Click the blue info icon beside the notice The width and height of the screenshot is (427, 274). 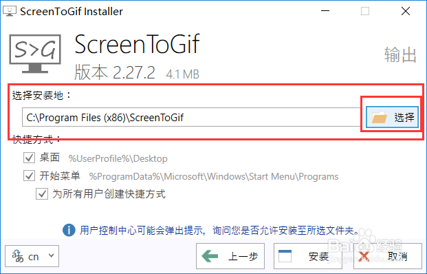[x=69, y=231]
